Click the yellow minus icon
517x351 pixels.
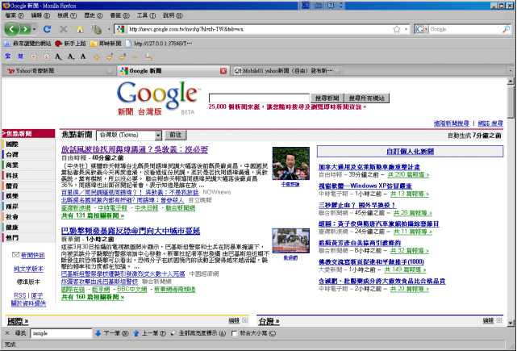pyautogui.click(x=135, y=57)
